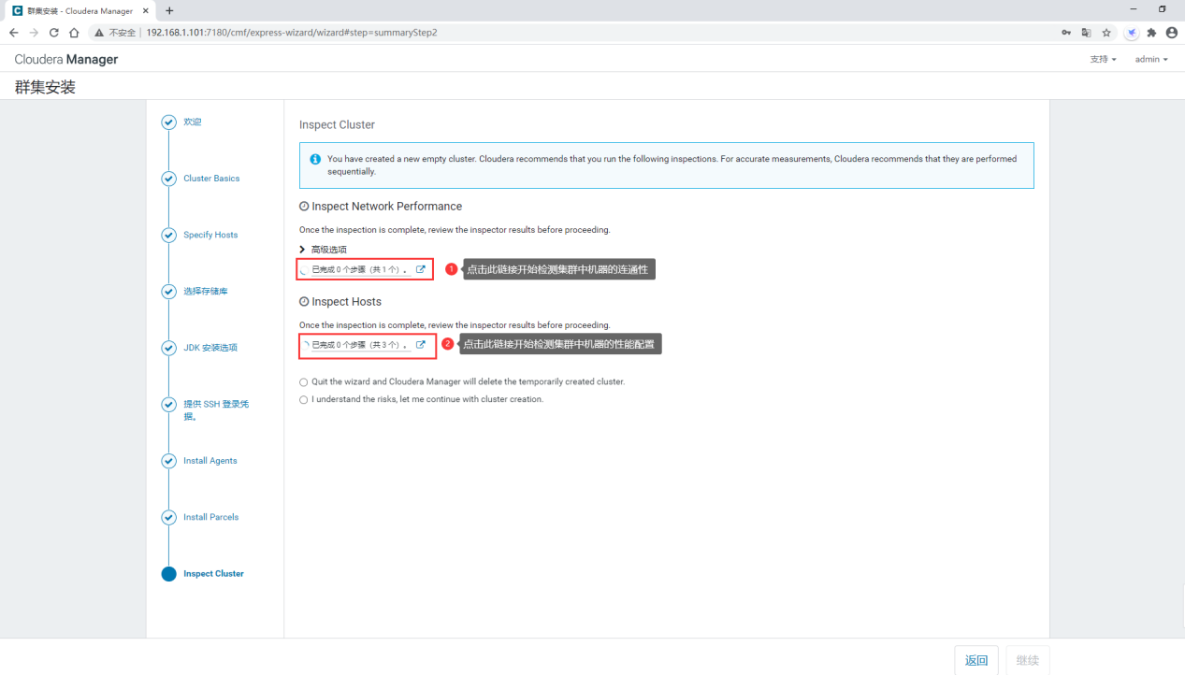Click the not-secure warning icon in address bar
This screenshot has width=1185, height=675.
[x=98, y=32]
